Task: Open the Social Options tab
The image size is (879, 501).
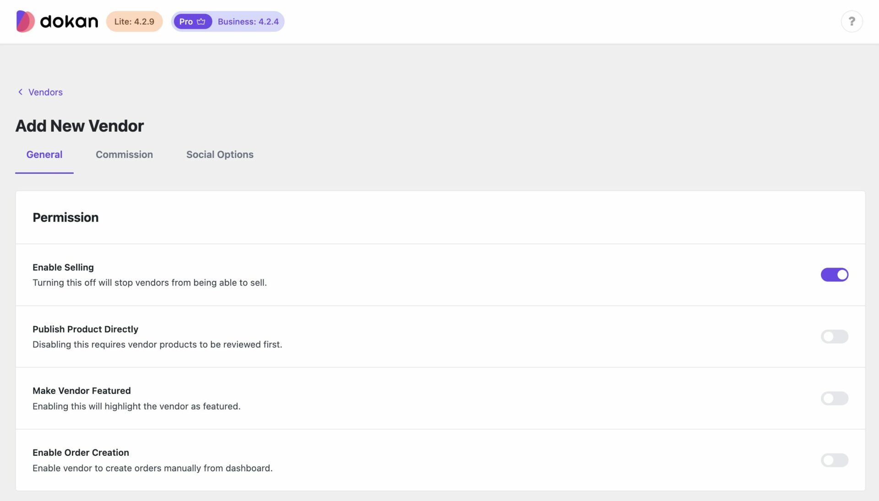Action: (x=220, y=155)
